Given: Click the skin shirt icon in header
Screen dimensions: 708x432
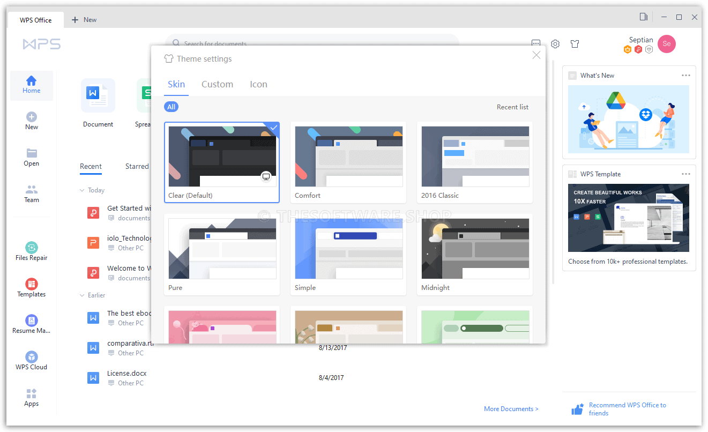Looking at the screenshot, I should click(575, 44).
